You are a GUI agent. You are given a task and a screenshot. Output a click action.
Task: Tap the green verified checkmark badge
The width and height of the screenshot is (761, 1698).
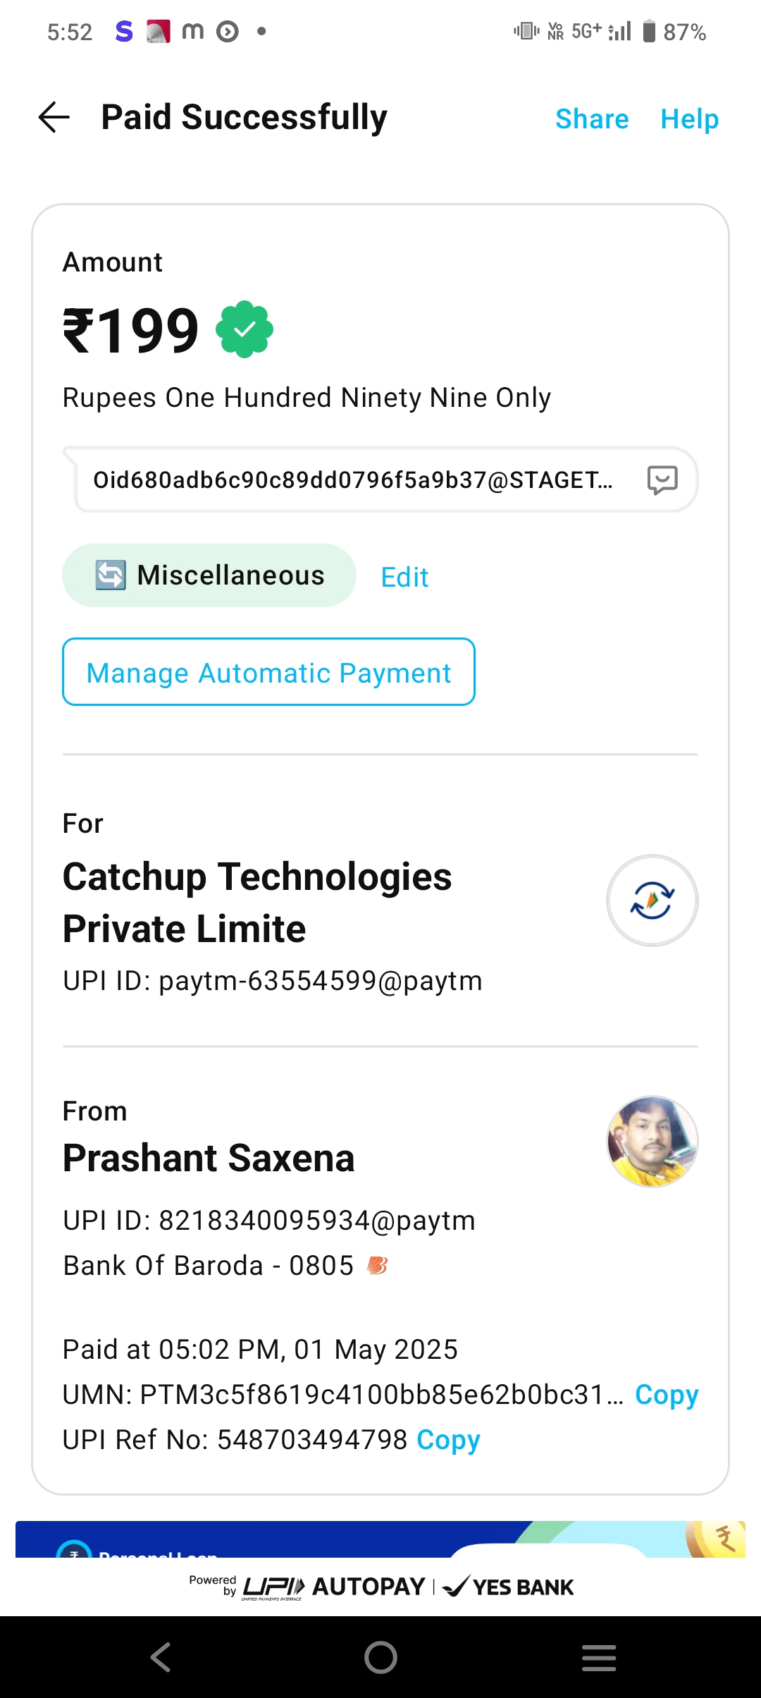coord(245,329)
